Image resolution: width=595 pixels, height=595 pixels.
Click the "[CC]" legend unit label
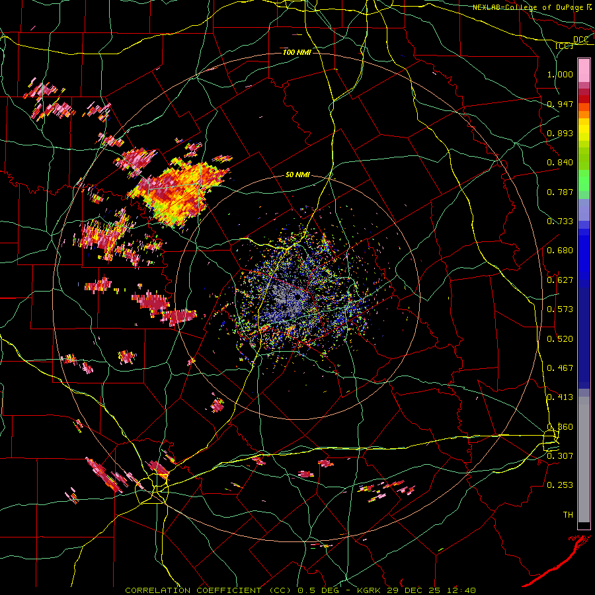[564, 46]
